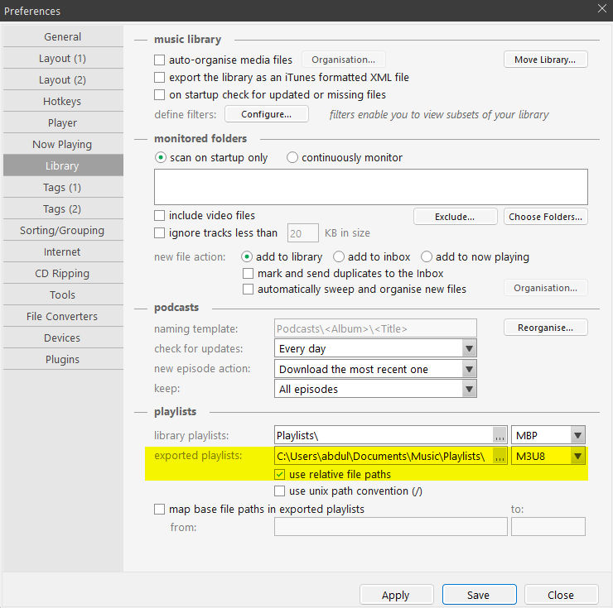
Task: Click the Move Library... button
Action: (x=546, y=60)
